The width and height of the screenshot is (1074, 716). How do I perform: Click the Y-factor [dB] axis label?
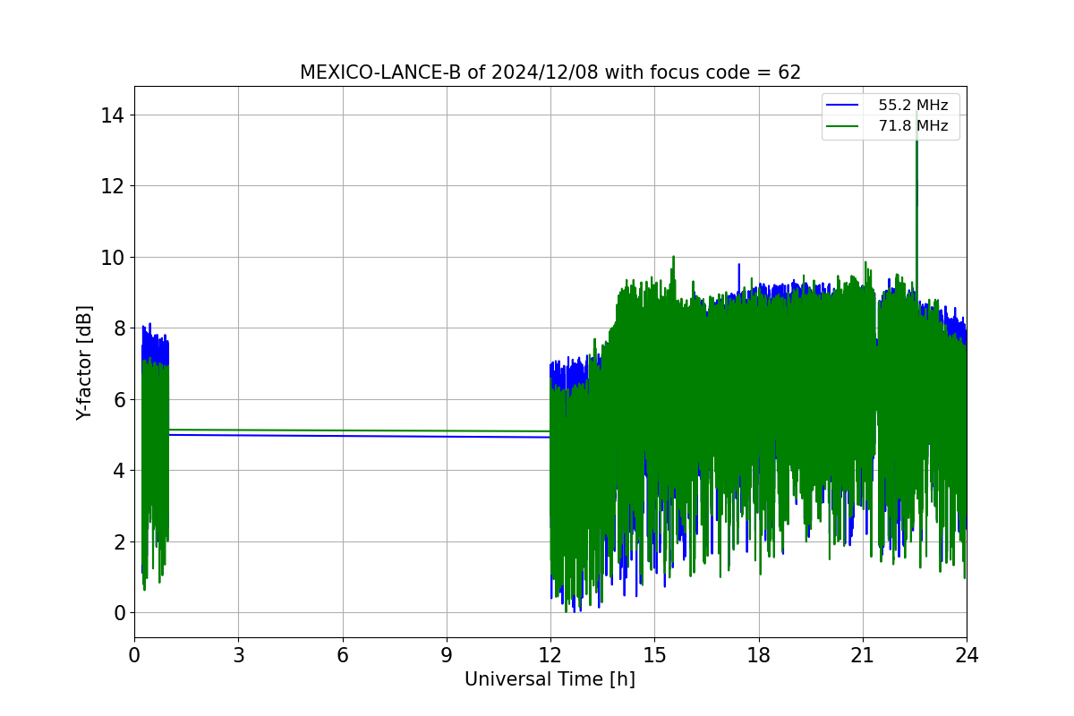click(x=84, y=362)
